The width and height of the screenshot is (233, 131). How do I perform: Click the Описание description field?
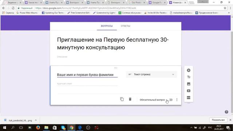coord(62,57)
